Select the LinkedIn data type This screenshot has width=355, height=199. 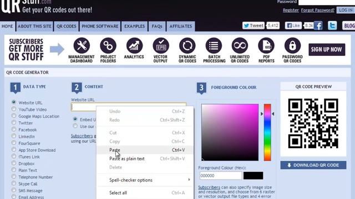click(x=14, y=136)
